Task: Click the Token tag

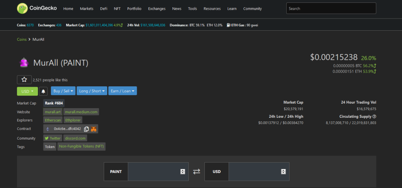Action: (50, 147)
